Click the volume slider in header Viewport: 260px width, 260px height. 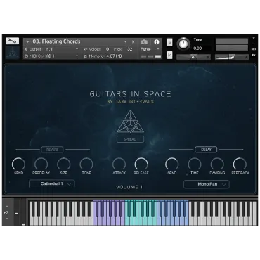click(x=232, y=57)
